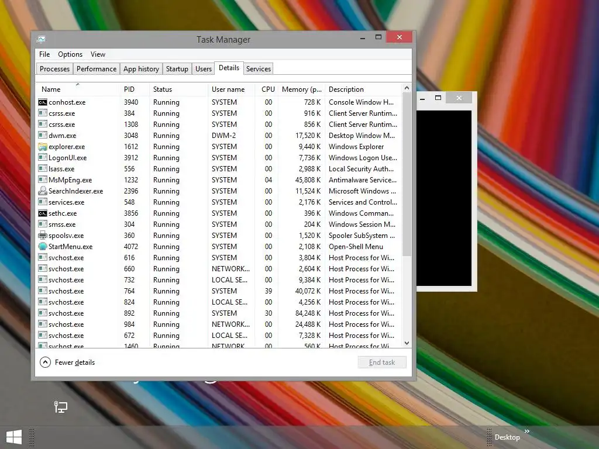Open the View menu

coord(98,54)
